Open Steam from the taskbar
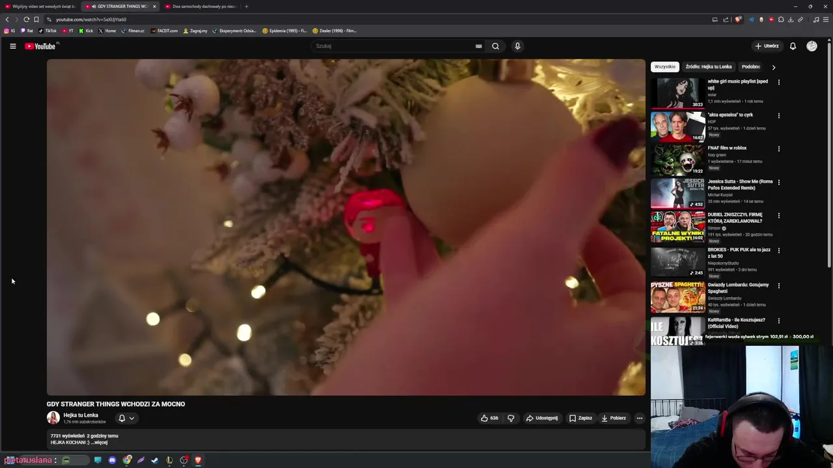This screenshot has height=468, width=833. (x=155, y=460)
